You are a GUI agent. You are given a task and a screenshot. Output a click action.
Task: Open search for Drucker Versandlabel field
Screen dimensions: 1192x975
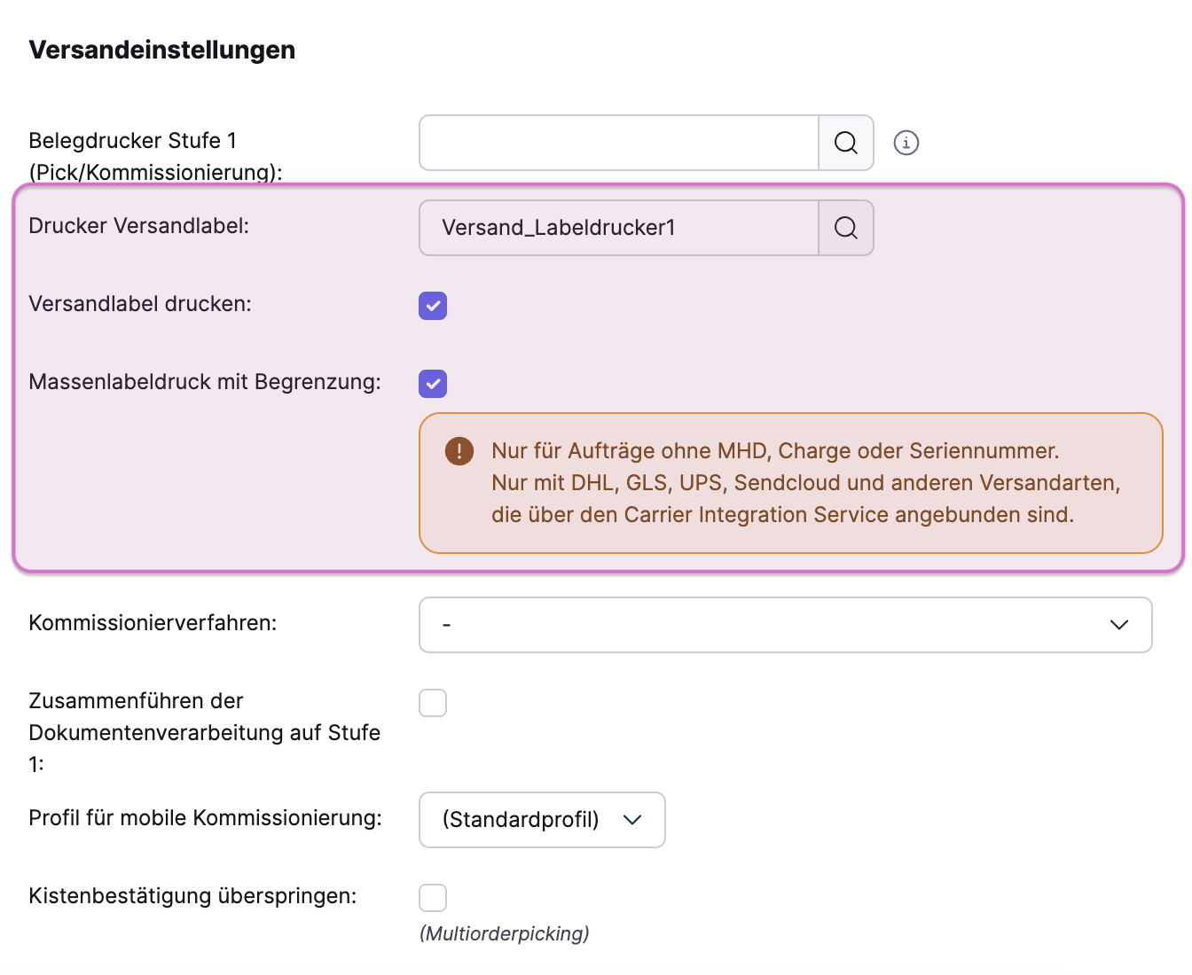tap(844, 228)
